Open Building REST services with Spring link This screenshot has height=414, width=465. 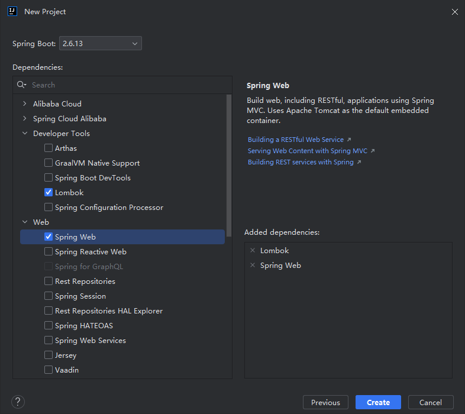click(x=301, y=162)
